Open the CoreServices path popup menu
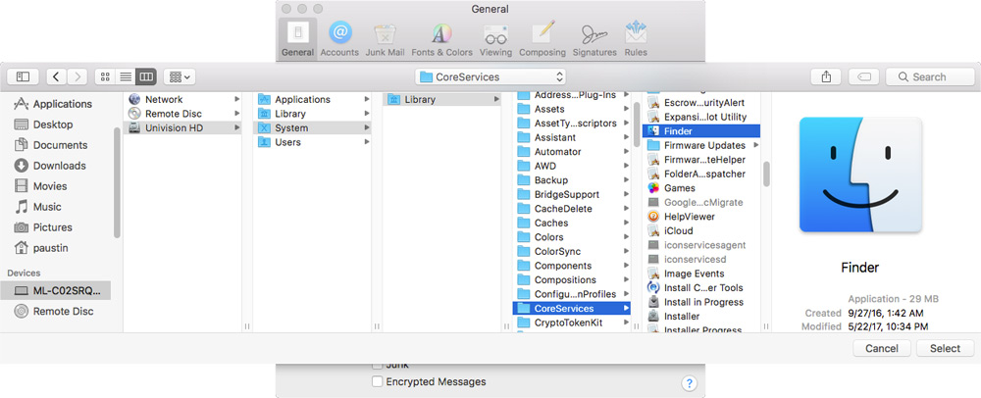Screen dimensions: 981x398 click(x=490, y=76)
